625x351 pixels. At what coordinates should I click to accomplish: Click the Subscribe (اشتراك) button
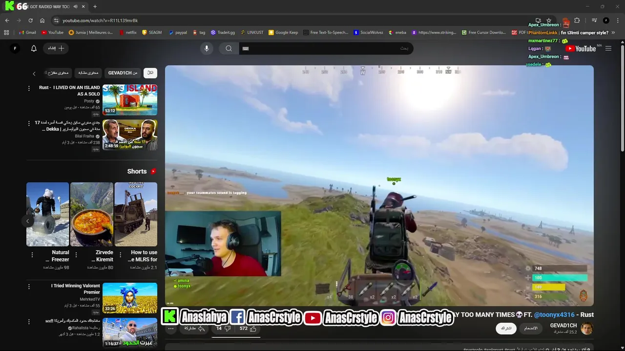click(x=506, y=328)
